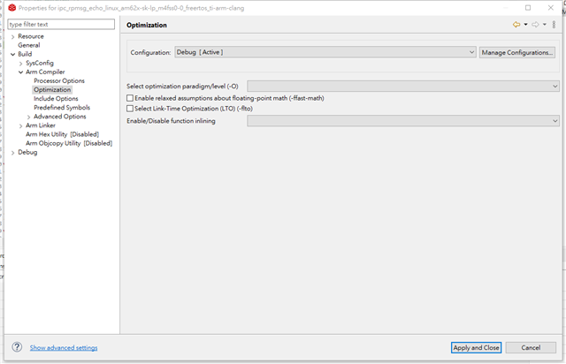The width and height of the screenshot is (566, 364).
Task: Open Show advanced settings link
Action: coord(64,348)
